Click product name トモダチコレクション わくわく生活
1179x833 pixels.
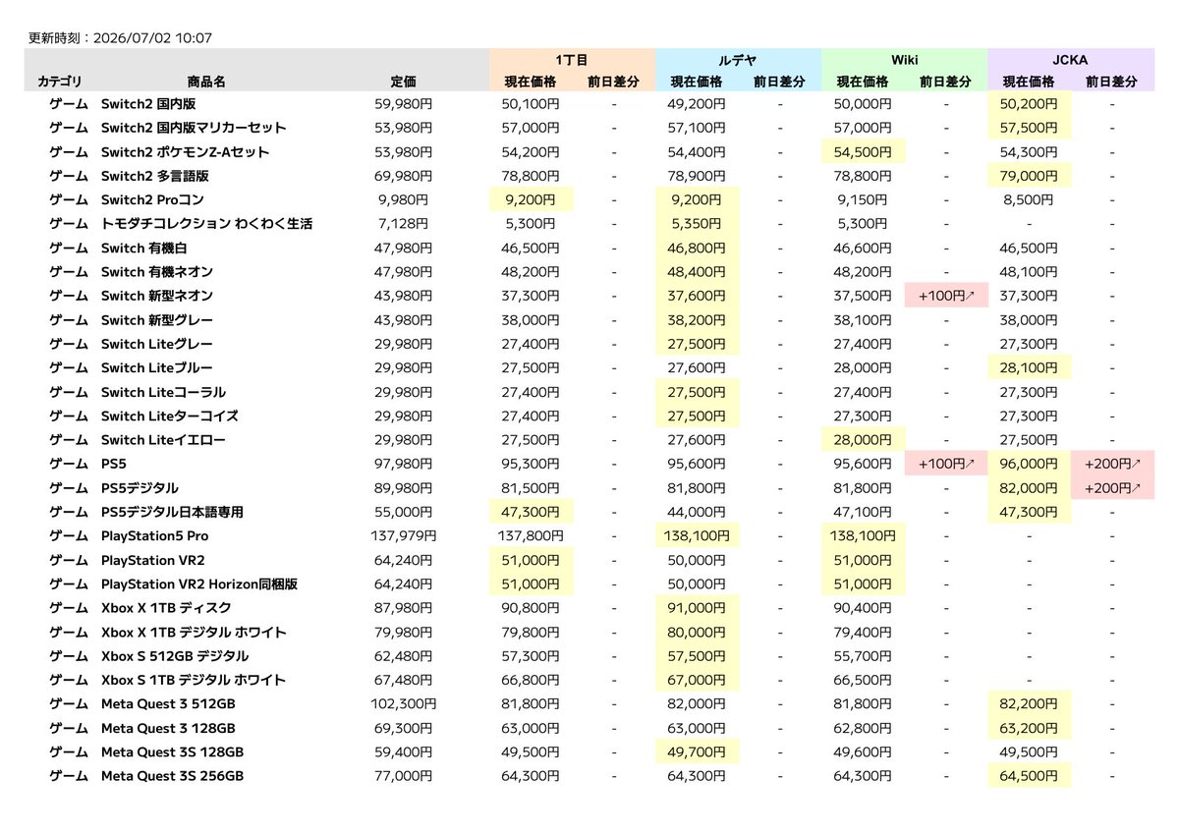click(x=206, y=224)
